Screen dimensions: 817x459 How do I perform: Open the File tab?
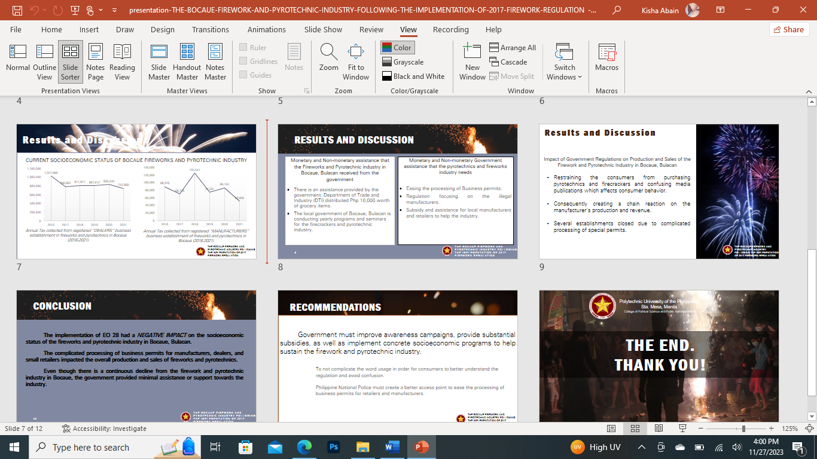point(16,29)
